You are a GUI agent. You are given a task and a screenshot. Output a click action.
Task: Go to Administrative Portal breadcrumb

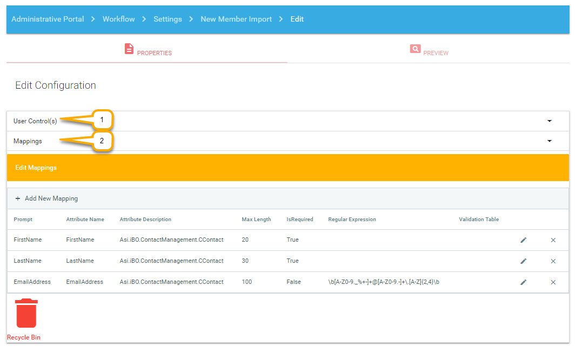point(48,19)
